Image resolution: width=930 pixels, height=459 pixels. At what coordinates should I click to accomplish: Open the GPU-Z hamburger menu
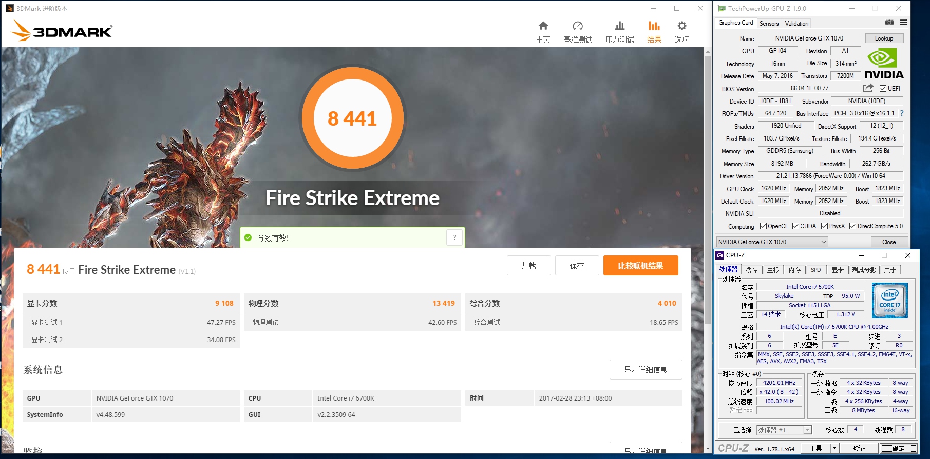point(903,23)
